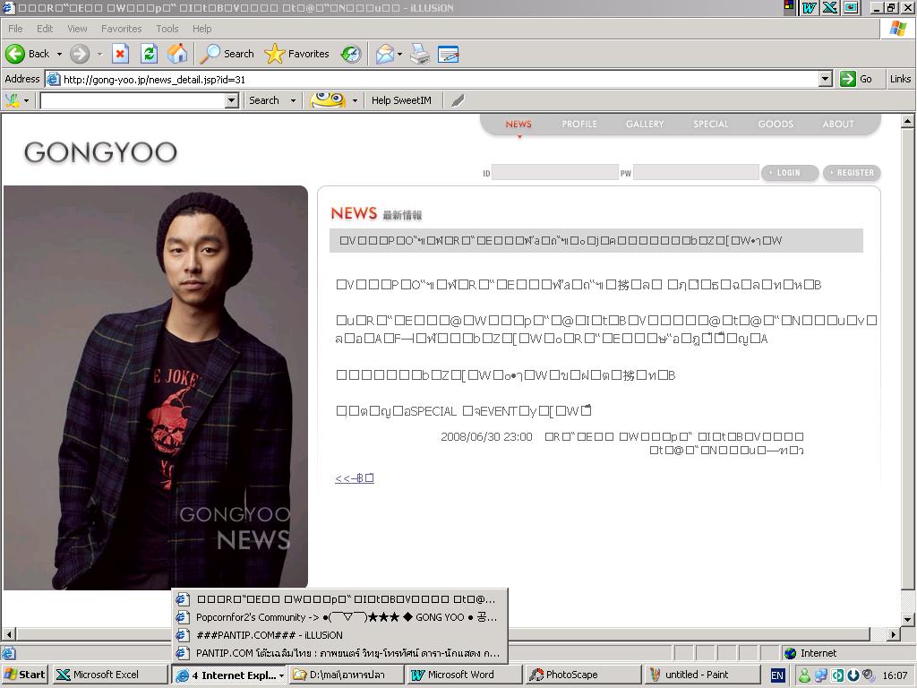Image resolution: width=917 pixels, height=688 pixels.
Task: Open the ABOUT site tab
Action: 838,124
